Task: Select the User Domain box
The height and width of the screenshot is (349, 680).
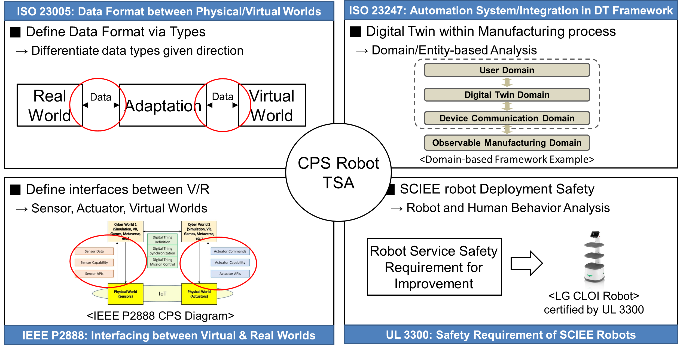Action: [507, 70]
